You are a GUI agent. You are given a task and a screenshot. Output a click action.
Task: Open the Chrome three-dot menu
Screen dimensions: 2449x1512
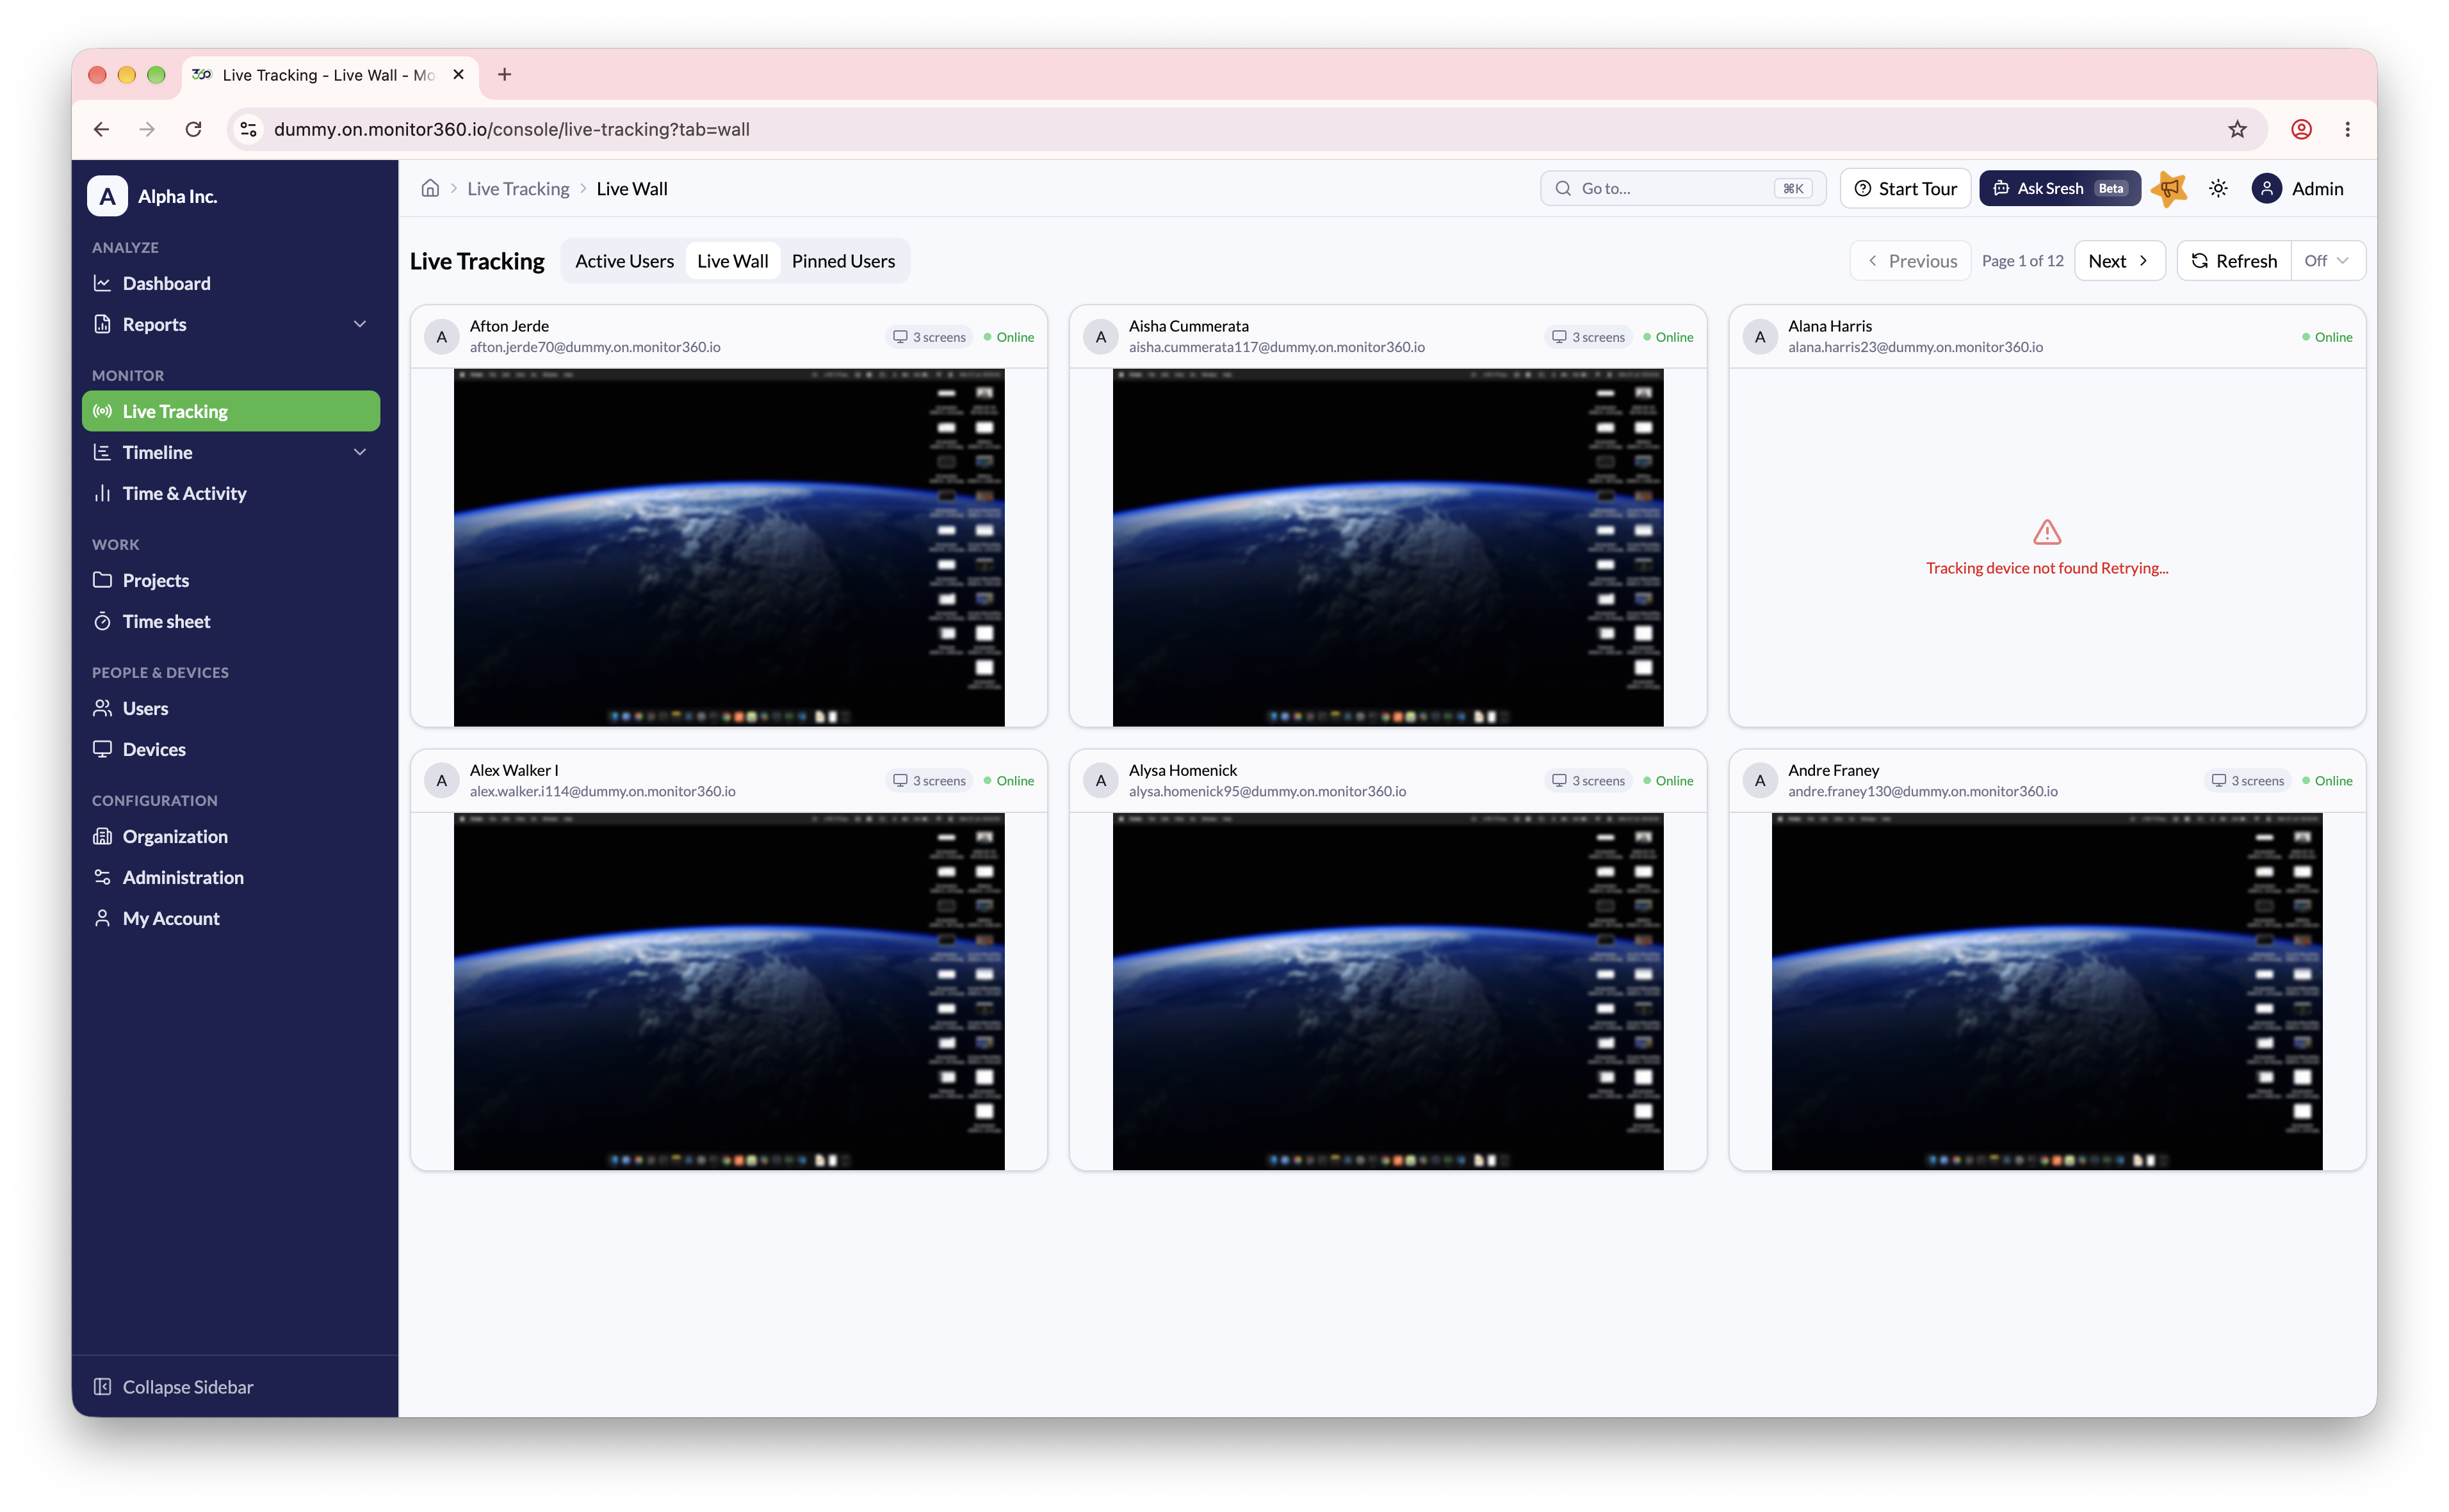(2347, 130)
